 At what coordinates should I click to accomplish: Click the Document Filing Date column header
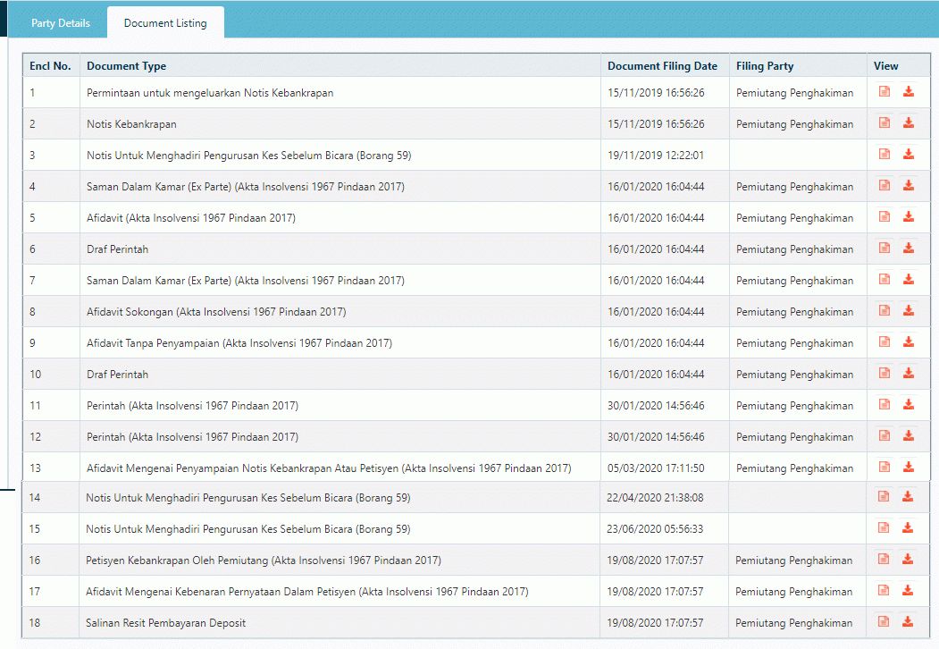pos(662,66)
